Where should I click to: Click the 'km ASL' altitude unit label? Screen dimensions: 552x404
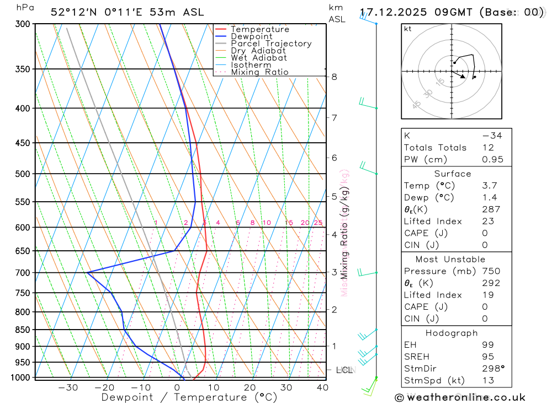[337, 13]
